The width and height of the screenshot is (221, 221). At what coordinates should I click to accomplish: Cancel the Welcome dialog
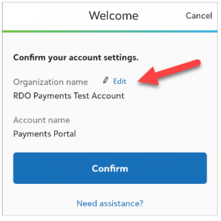(199, 15)
